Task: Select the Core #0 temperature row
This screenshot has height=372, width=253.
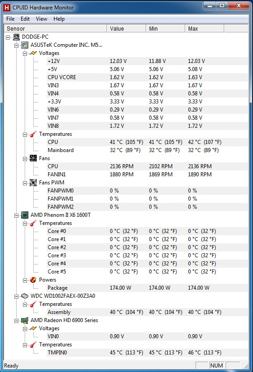Action: pyautogui.click(x=147, y=231)
